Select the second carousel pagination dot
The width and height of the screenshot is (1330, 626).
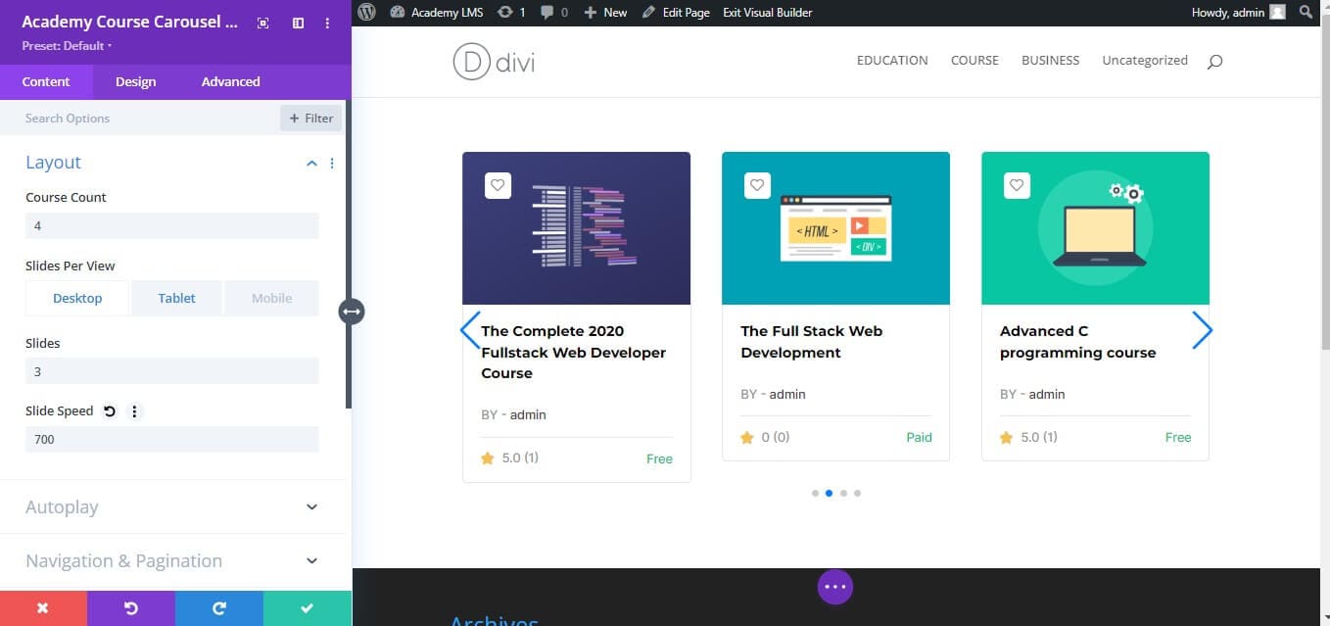coord(829,493)
